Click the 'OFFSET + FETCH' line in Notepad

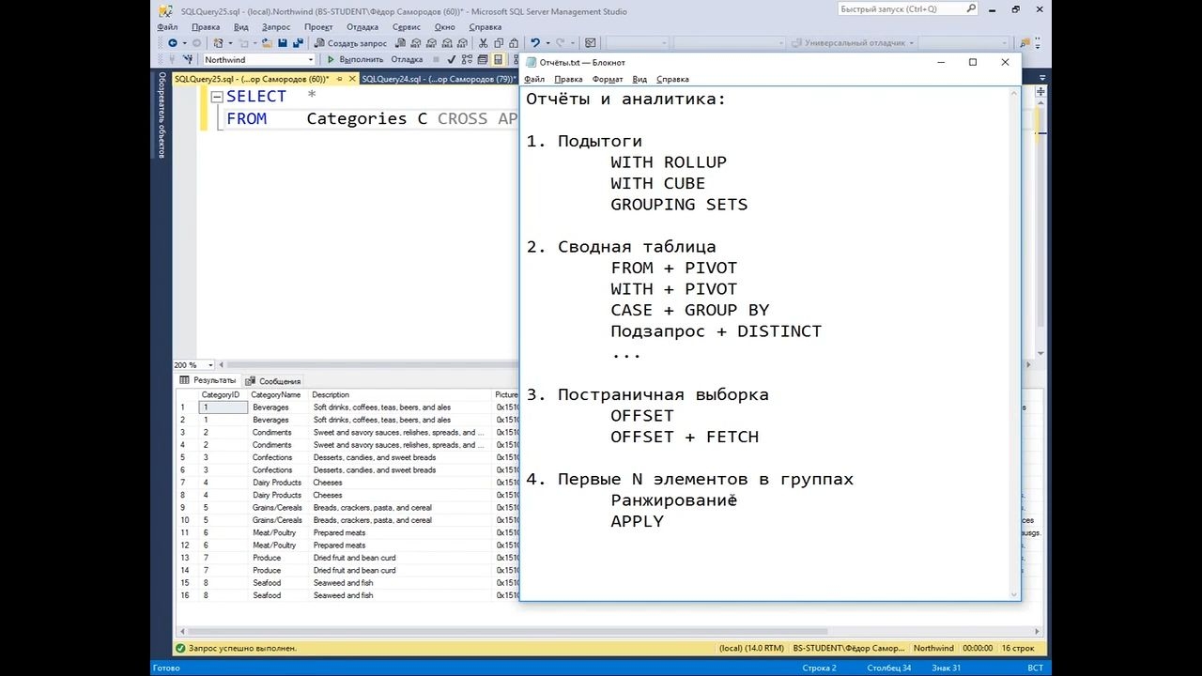[x=685, y=437]
